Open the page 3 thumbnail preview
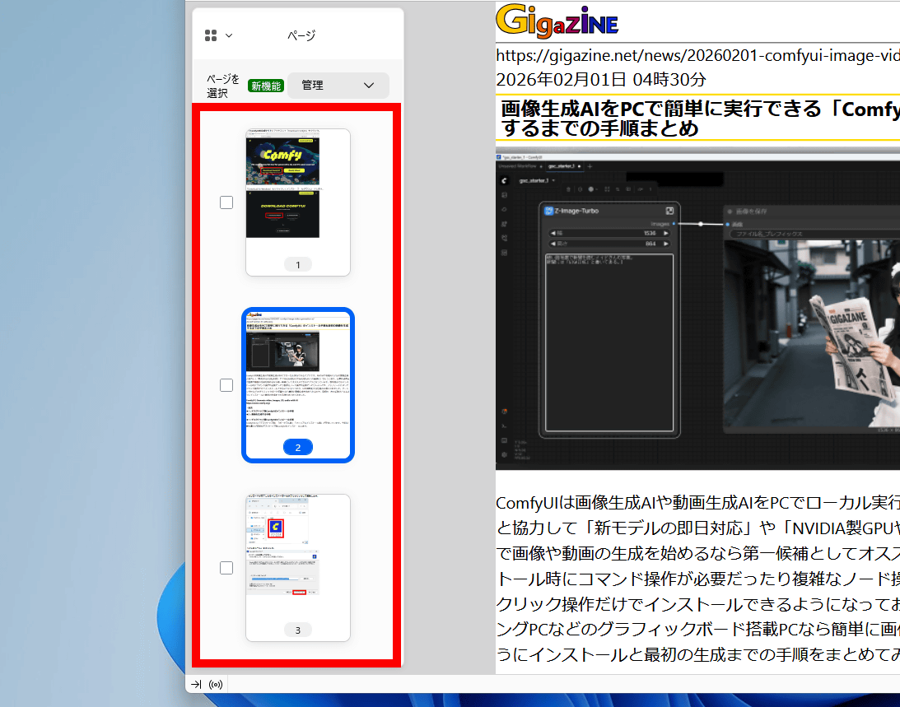Screen dimensions: 900x707 pyautogui.click(x=298, y=556)
